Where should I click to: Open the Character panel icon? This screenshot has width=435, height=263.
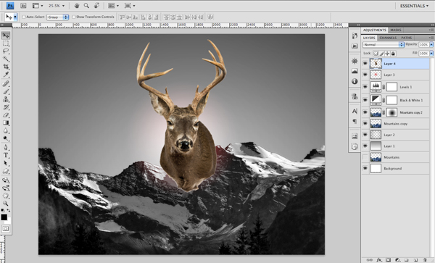(x=355, y=111)
